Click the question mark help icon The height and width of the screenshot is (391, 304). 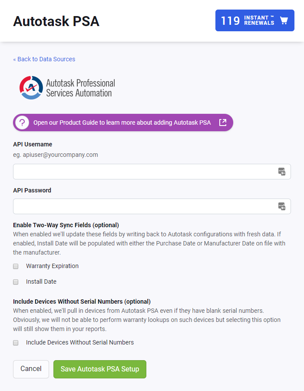(22, 123)
